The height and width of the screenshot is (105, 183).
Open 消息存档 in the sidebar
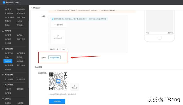coord(8,103)
